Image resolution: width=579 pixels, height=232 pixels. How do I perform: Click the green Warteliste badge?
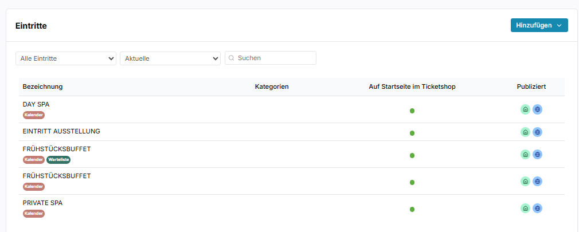[58, 160]
